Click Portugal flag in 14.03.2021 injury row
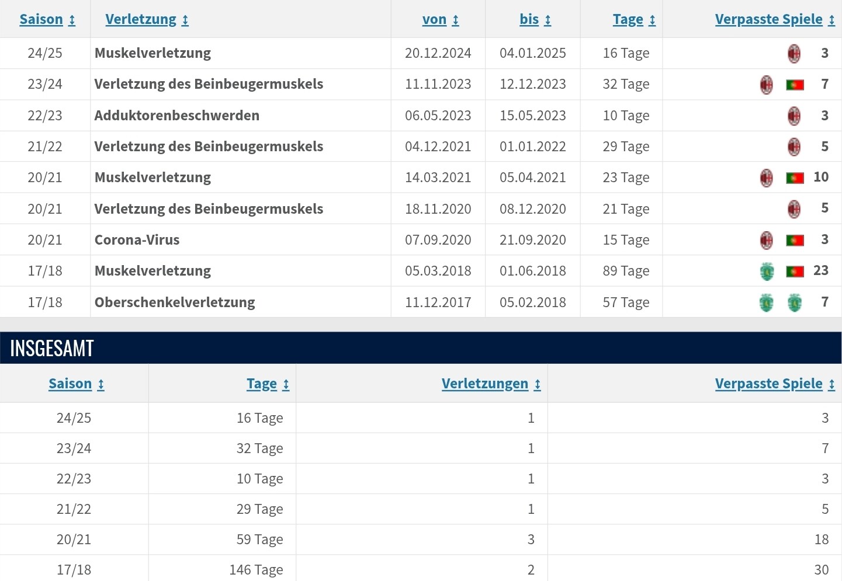This screenshot has height=581, width=842. point(795,178)
